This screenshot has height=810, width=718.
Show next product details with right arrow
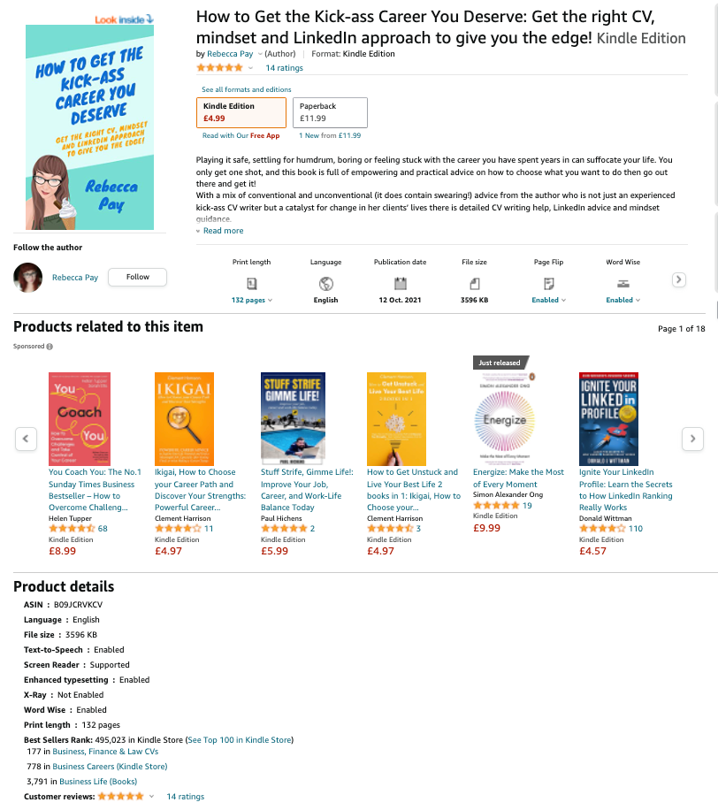pos(679,279)
